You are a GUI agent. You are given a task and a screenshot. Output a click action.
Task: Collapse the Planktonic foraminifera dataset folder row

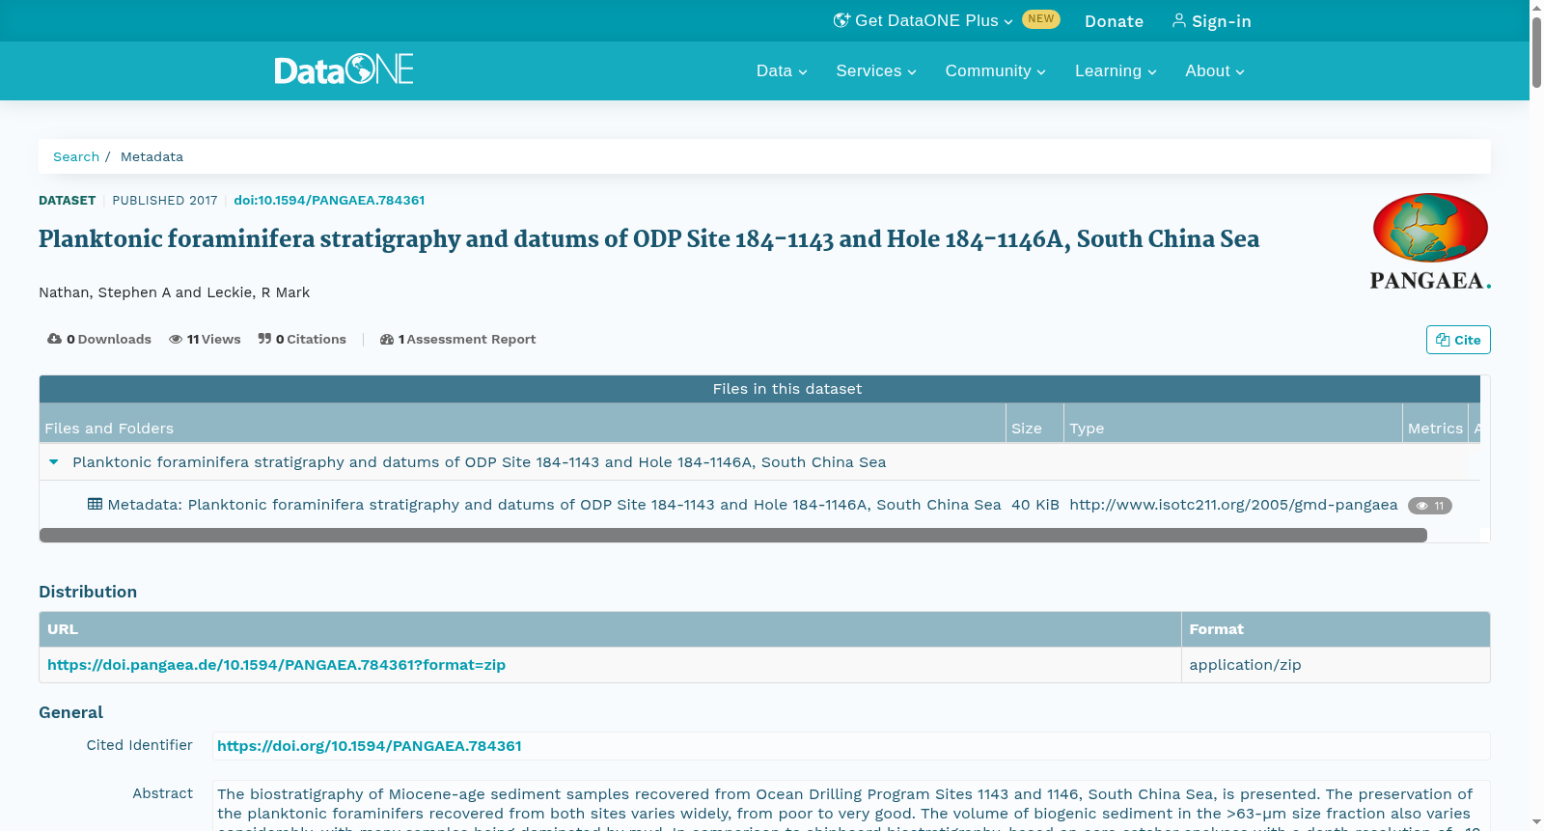(x=54, y=462)
